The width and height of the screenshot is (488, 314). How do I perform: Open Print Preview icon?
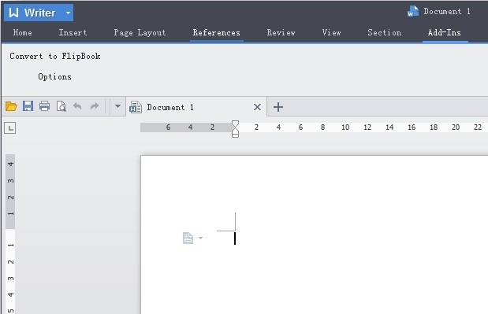(61, 106)
